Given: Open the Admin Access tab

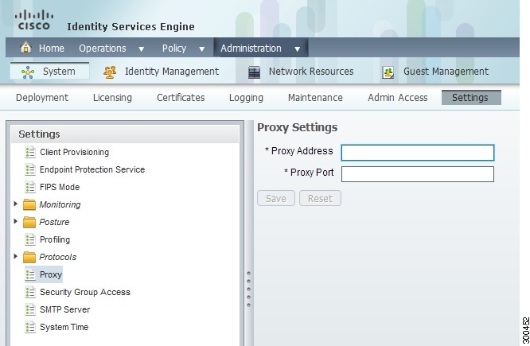Looking at the screenshot, I should 397,98.
